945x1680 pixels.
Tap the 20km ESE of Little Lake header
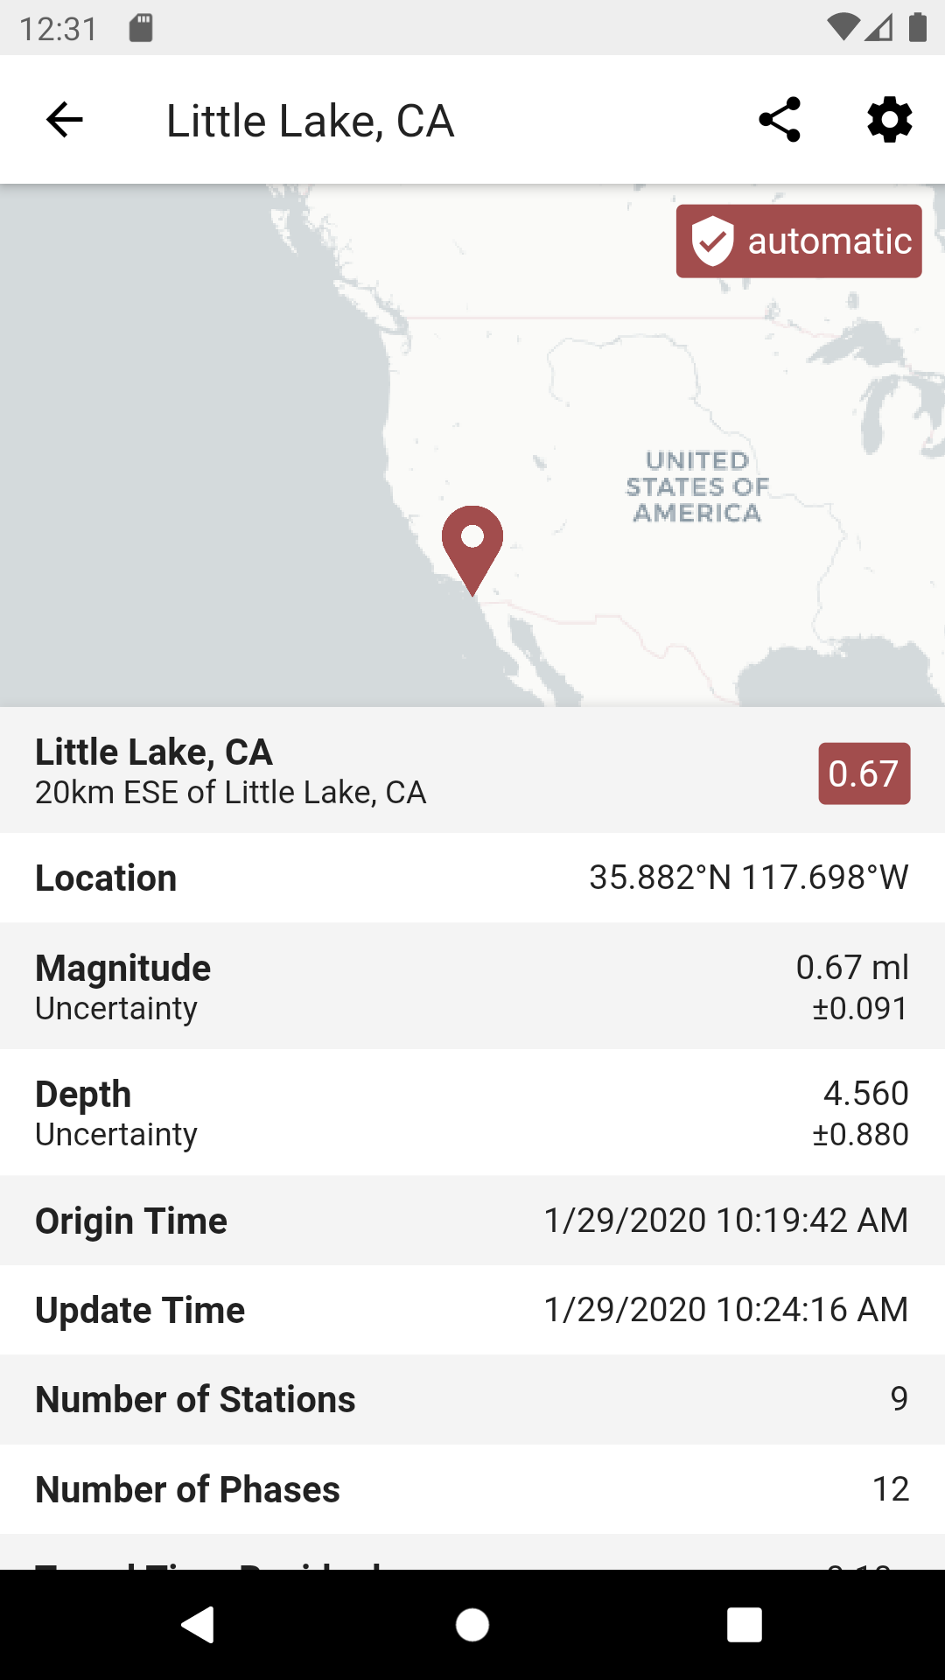coord(231,793)
